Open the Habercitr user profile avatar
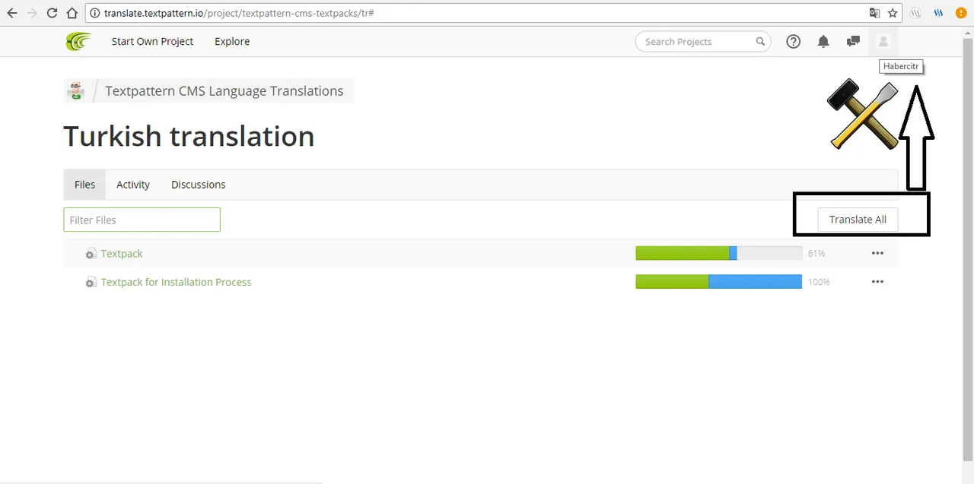Image resolution: width=974 pixels, height=484 pixels. point(883,42)
